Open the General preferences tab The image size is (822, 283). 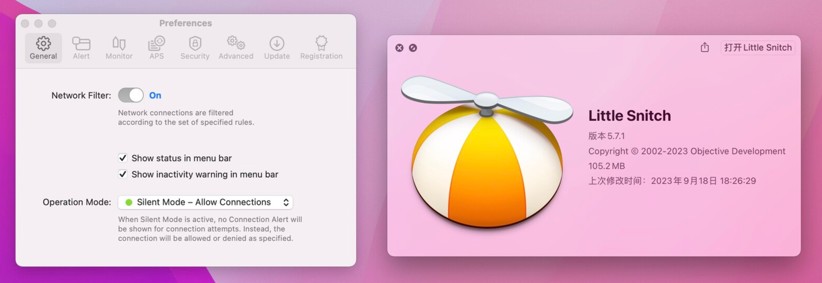43,48
